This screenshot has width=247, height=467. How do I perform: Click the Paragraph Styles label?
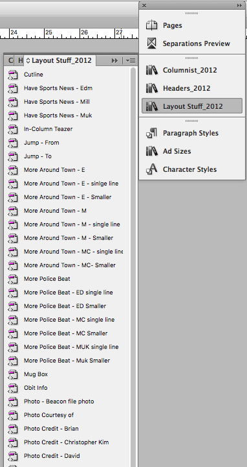(191, 133)
